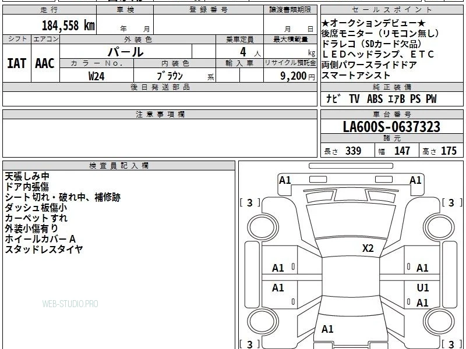This screenshot has width=466, height=349.
Task: Click the X2 mark on the car diagram
Action: (x=368, y=248)
